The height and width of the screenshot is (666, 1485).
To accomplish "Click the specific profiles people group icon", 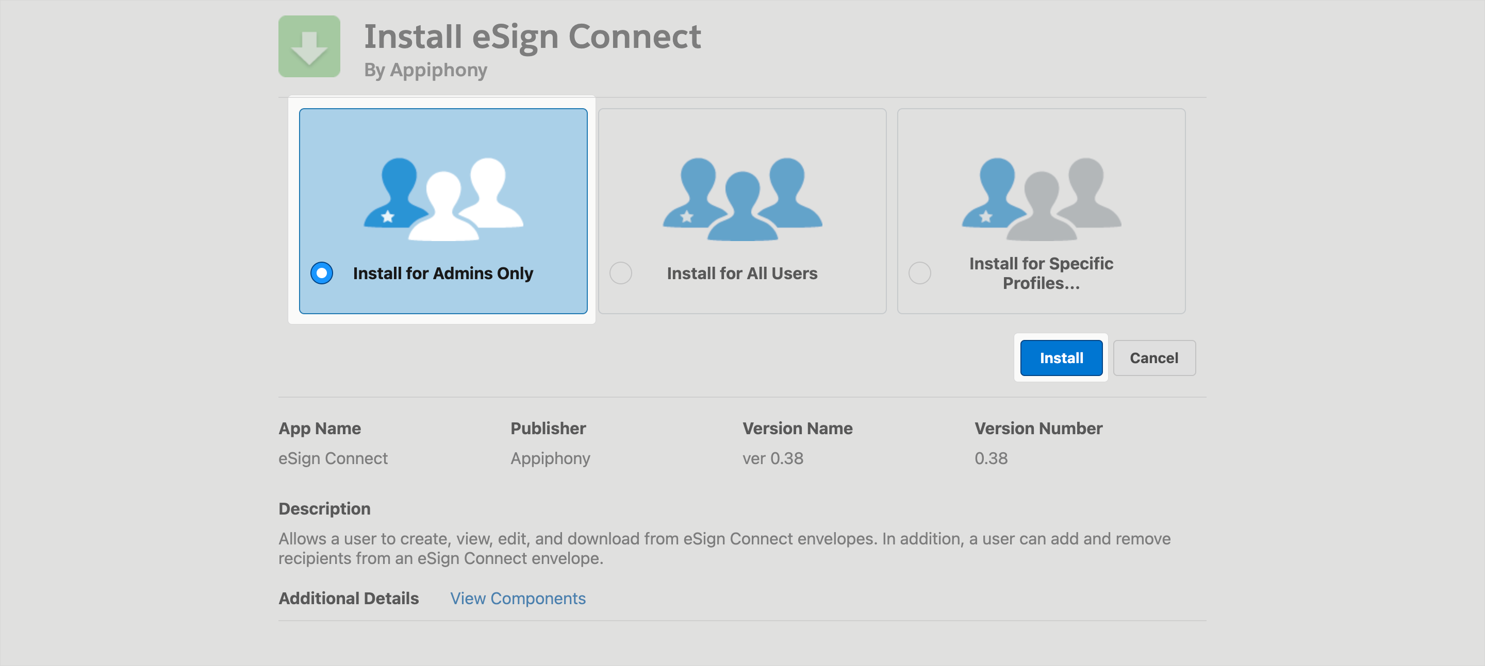I will click(x=1041, y=199).
